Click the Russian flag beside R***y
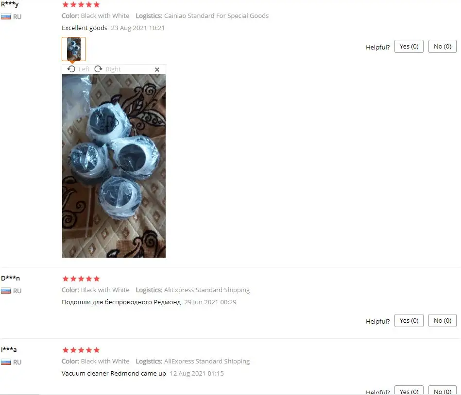 pyautogui.click(x=6, y=16)
